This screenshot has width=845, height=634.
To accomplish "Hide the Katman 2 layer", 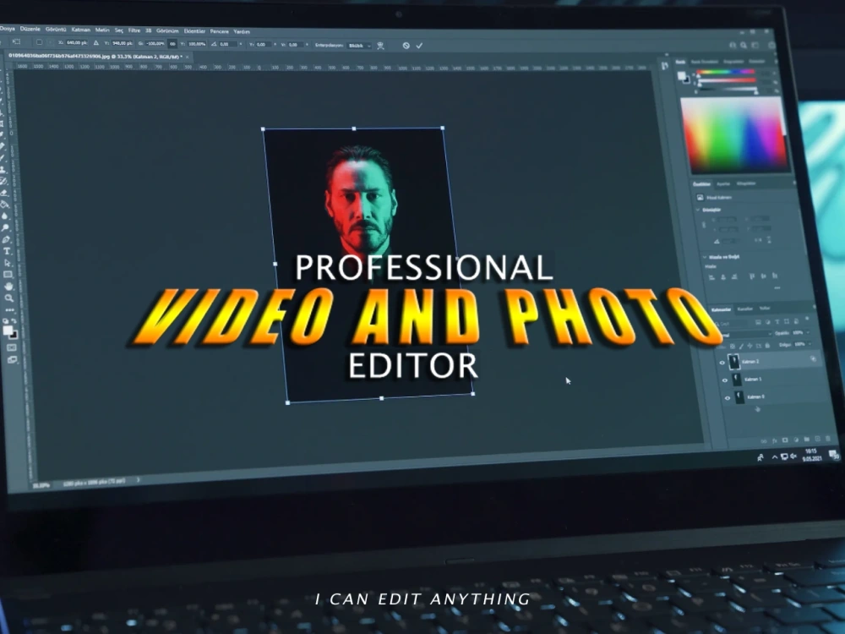I will [722, 363].
